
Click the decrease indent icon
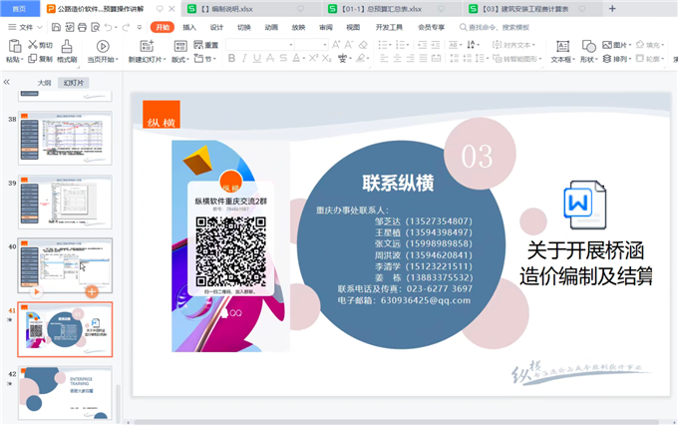[423, 45]
